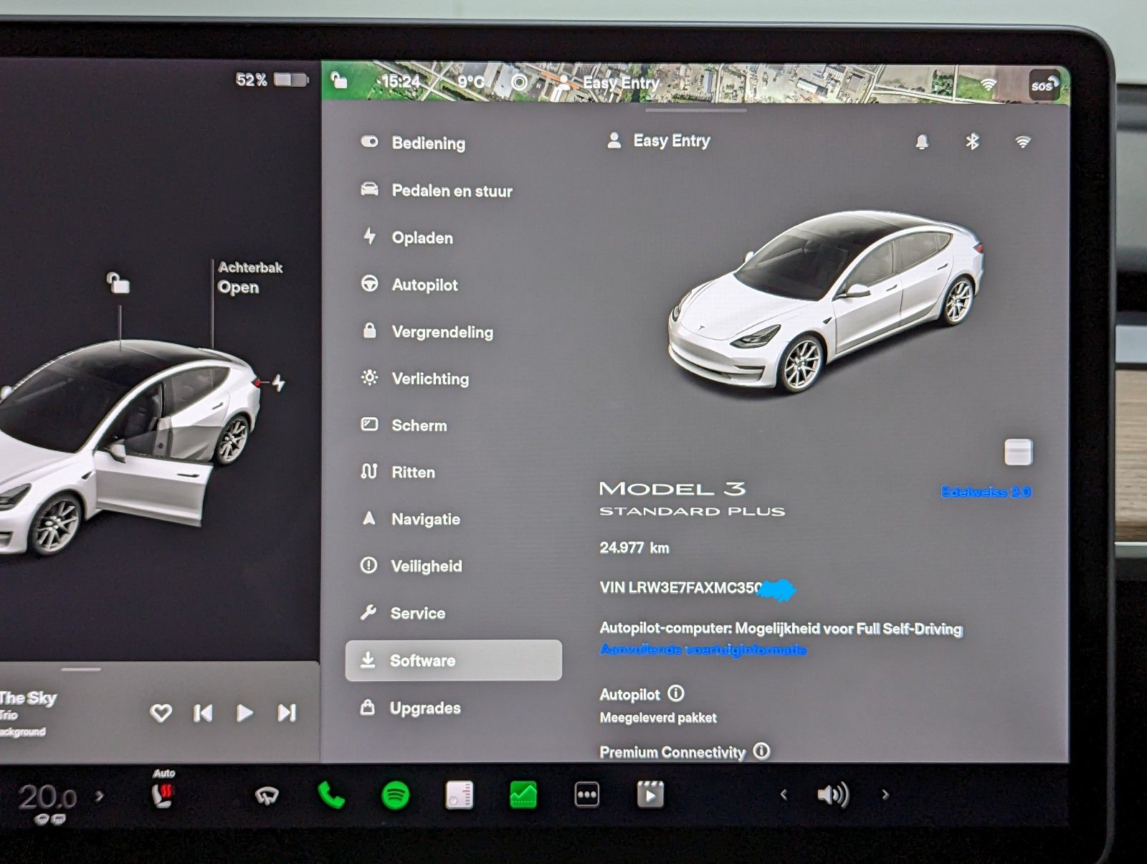The width and height of the screenshot is (1147, 864).
Task: Tap the SOS icon in status bar
Action: 1044,86
